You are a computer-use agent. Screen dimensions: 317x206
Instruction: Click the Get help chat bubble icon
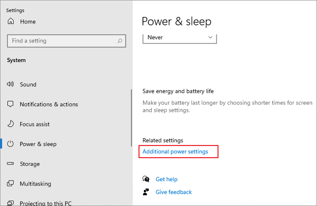[145, 179]
